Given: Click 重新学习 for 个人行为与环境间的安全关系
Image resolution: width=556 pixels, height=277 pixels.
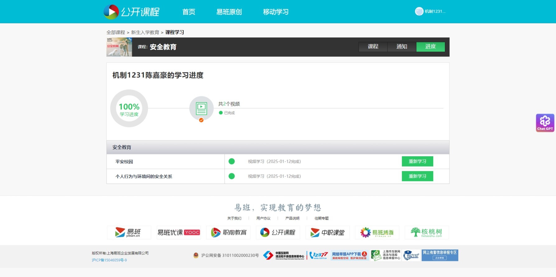Looking at the screenshot, I should pos(417,176).
